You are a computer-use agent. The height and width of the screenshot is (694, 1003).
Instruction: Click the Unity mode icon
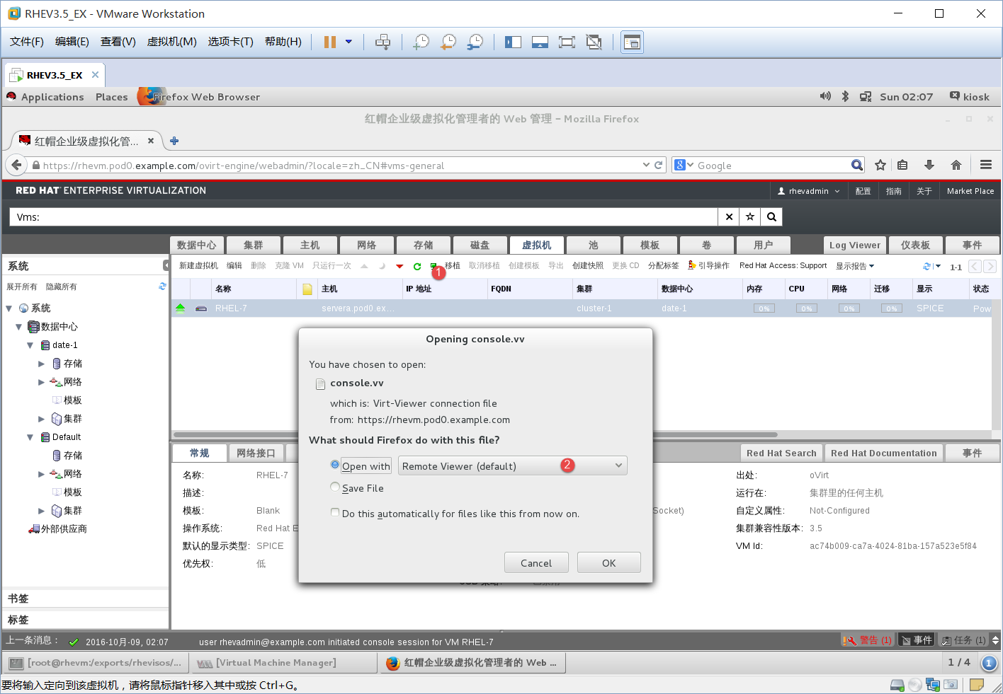point(594,42)
